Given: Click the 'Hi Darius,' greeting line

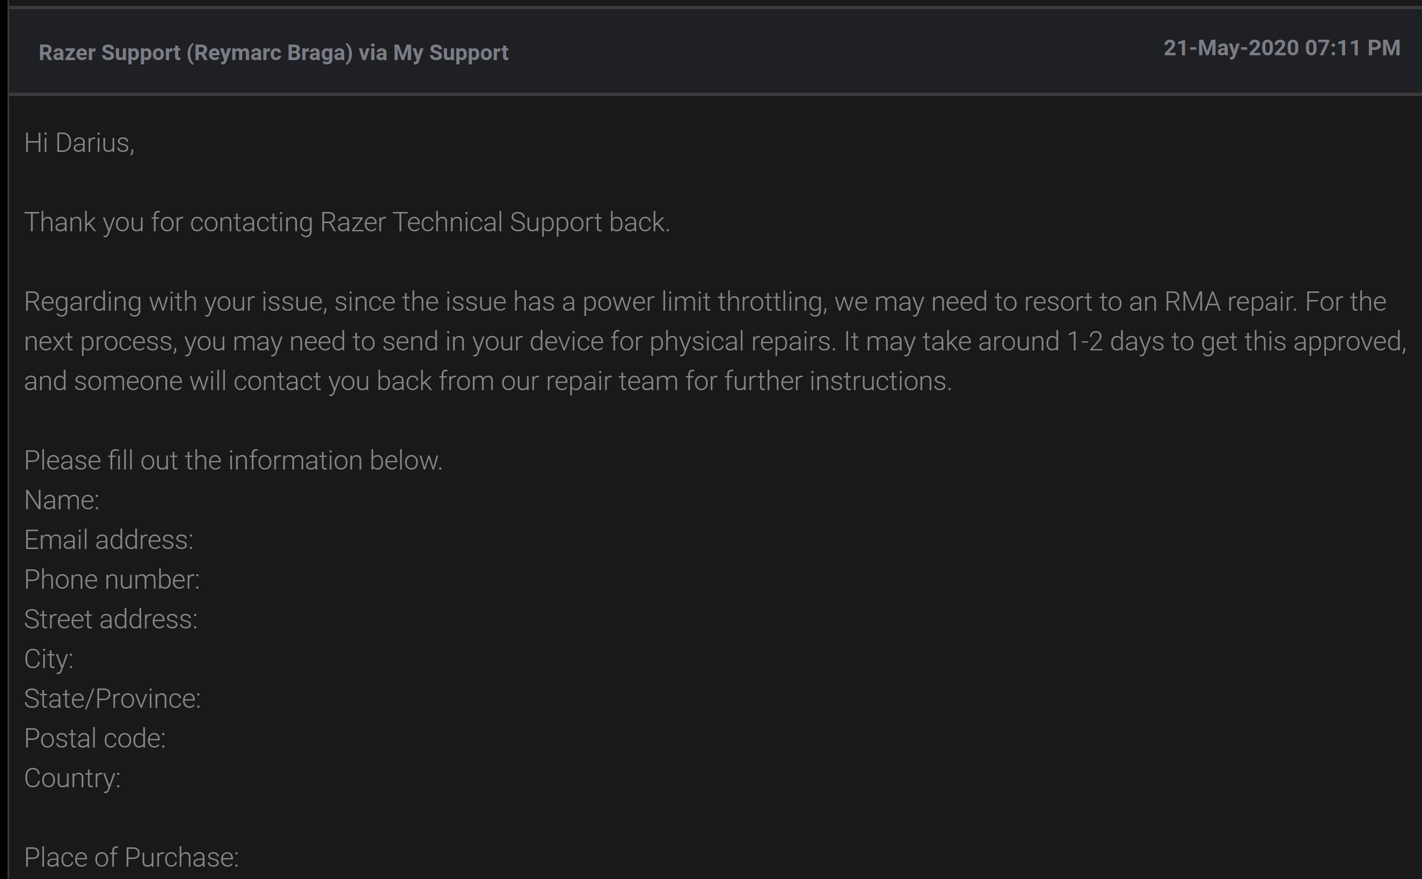Looking at the screenshot, I should (79, 143).
